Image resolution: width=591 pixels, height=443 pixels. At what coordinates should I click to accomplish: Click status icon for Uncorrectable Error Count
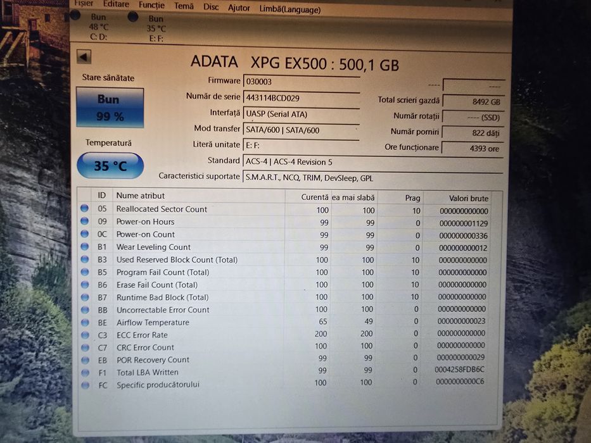(85, 310)
